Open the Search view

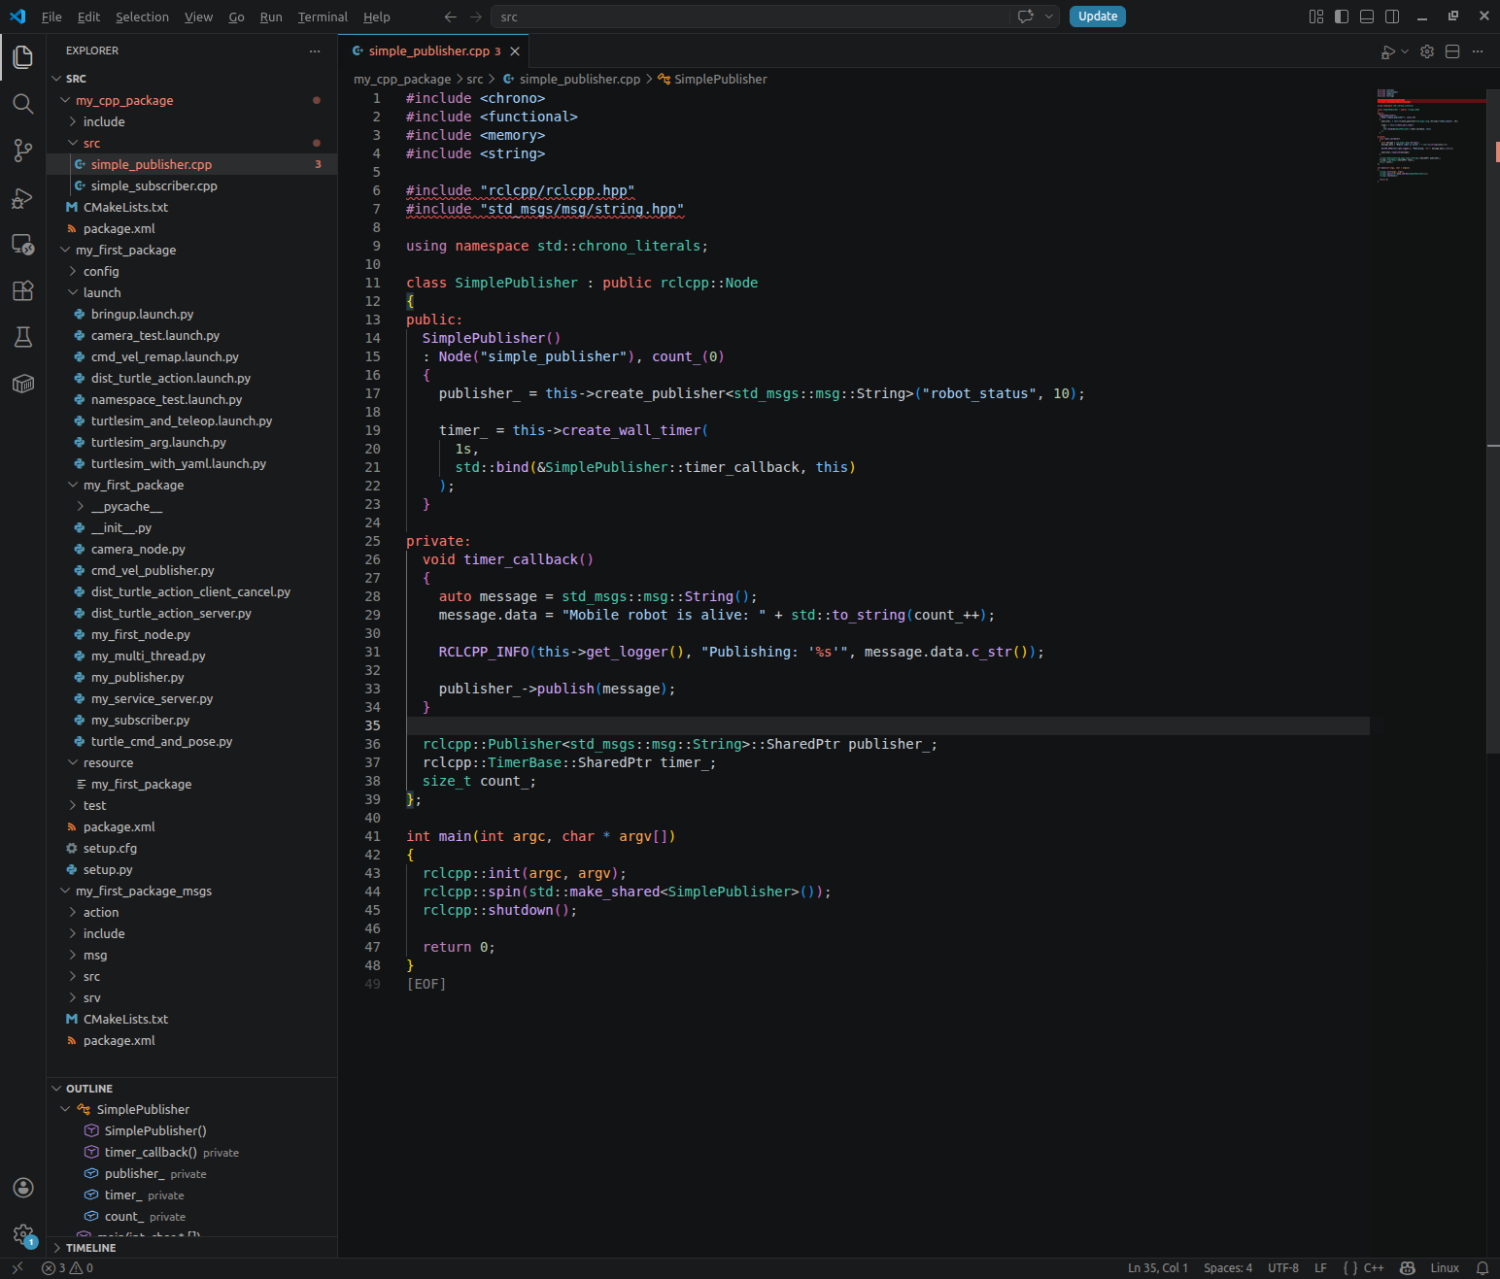[23, 104]
